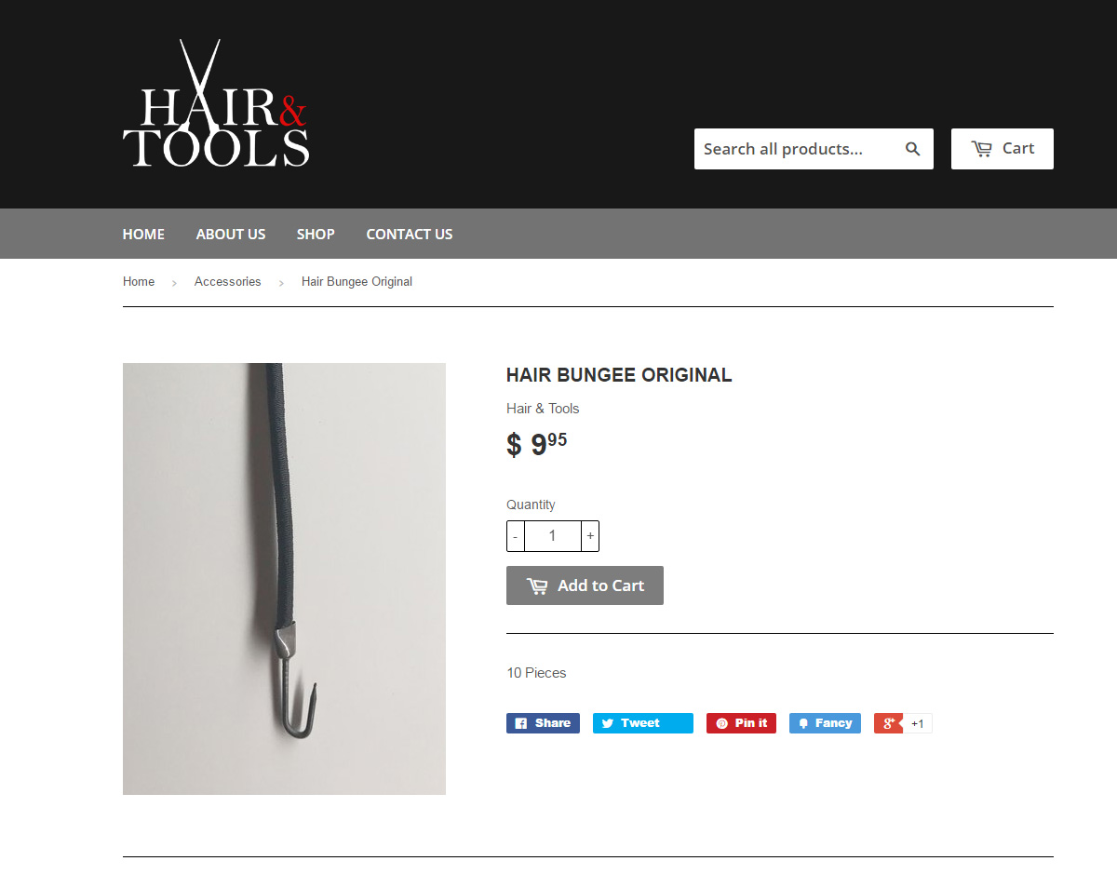Focus the Search all products field
Screen dimensions: 1117x888
[794, 149]
